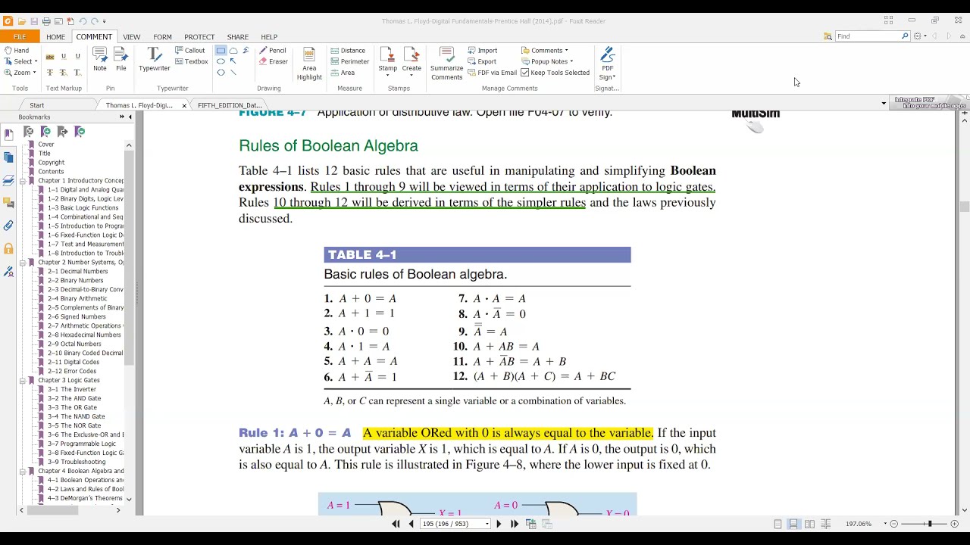Pick the Line drawing tool
Screen dimensions: 970x545
233,73
